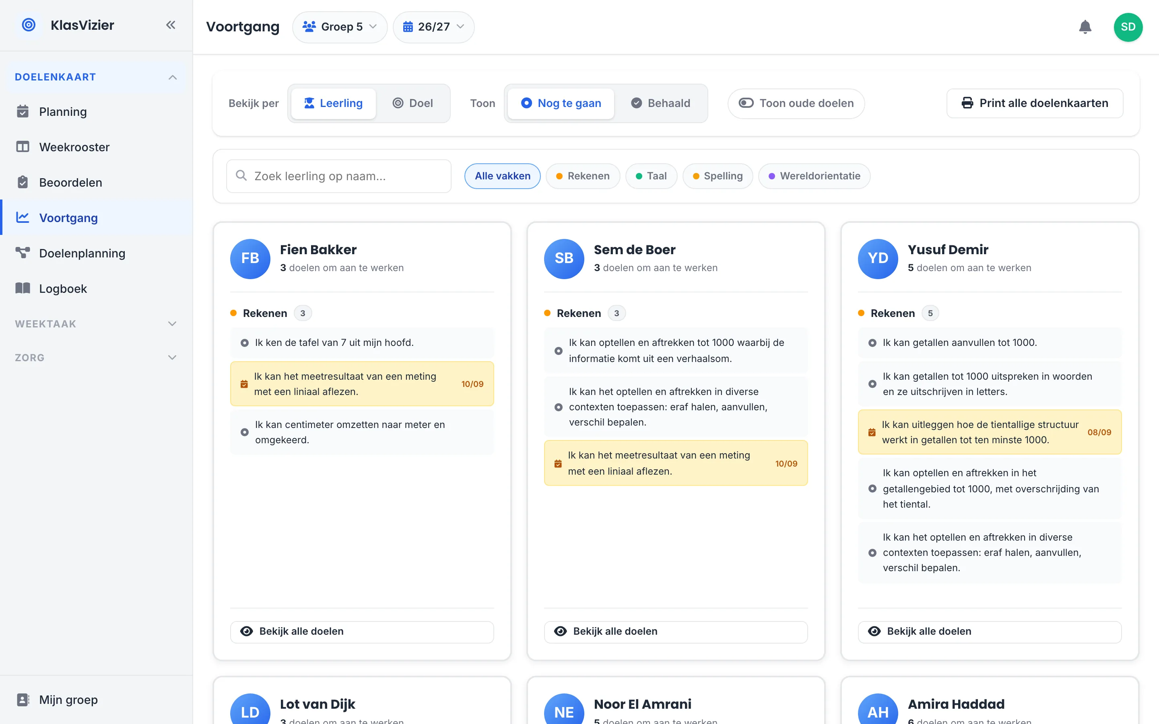Click calendar icon on Yusuf's 08/09 goal
The image size is (1159, 724).
click(872, 432)
